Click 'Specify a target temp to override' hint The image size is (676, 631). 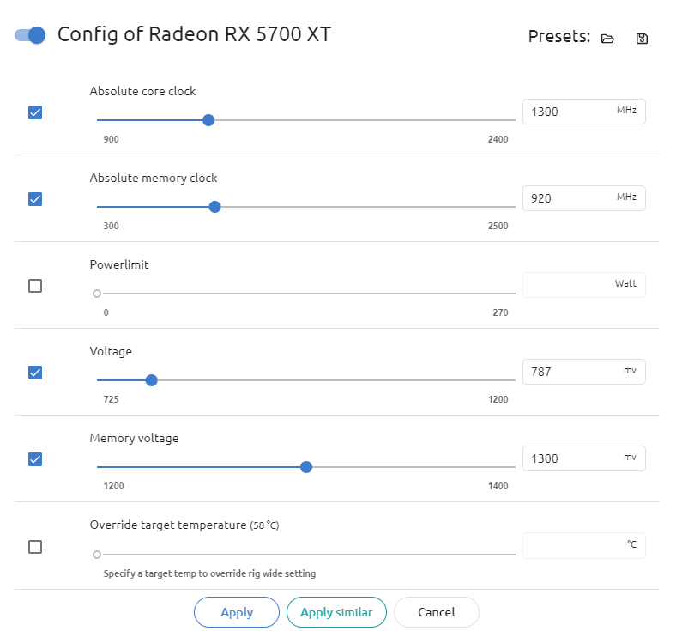[x=209, y=573]
